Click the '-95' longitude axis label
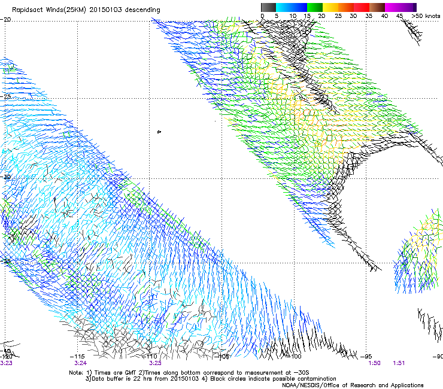Image resolution: width=443 pixels, height=389 pixels. pyautogui.click(x=366, y=357)
